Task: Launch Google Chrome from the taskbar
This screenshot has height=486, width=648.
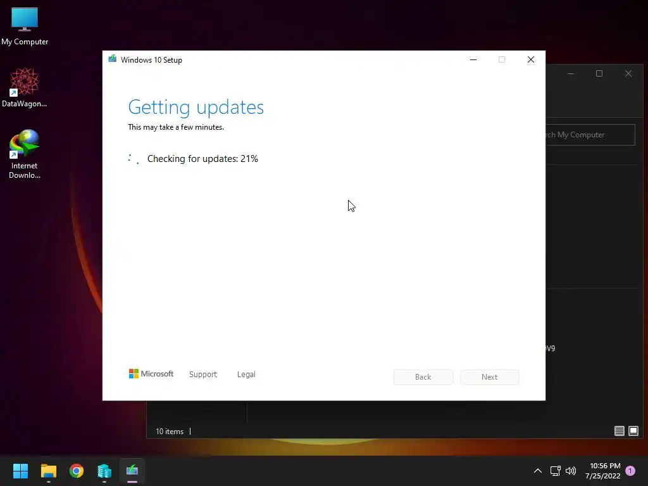Action: point(77,471)
